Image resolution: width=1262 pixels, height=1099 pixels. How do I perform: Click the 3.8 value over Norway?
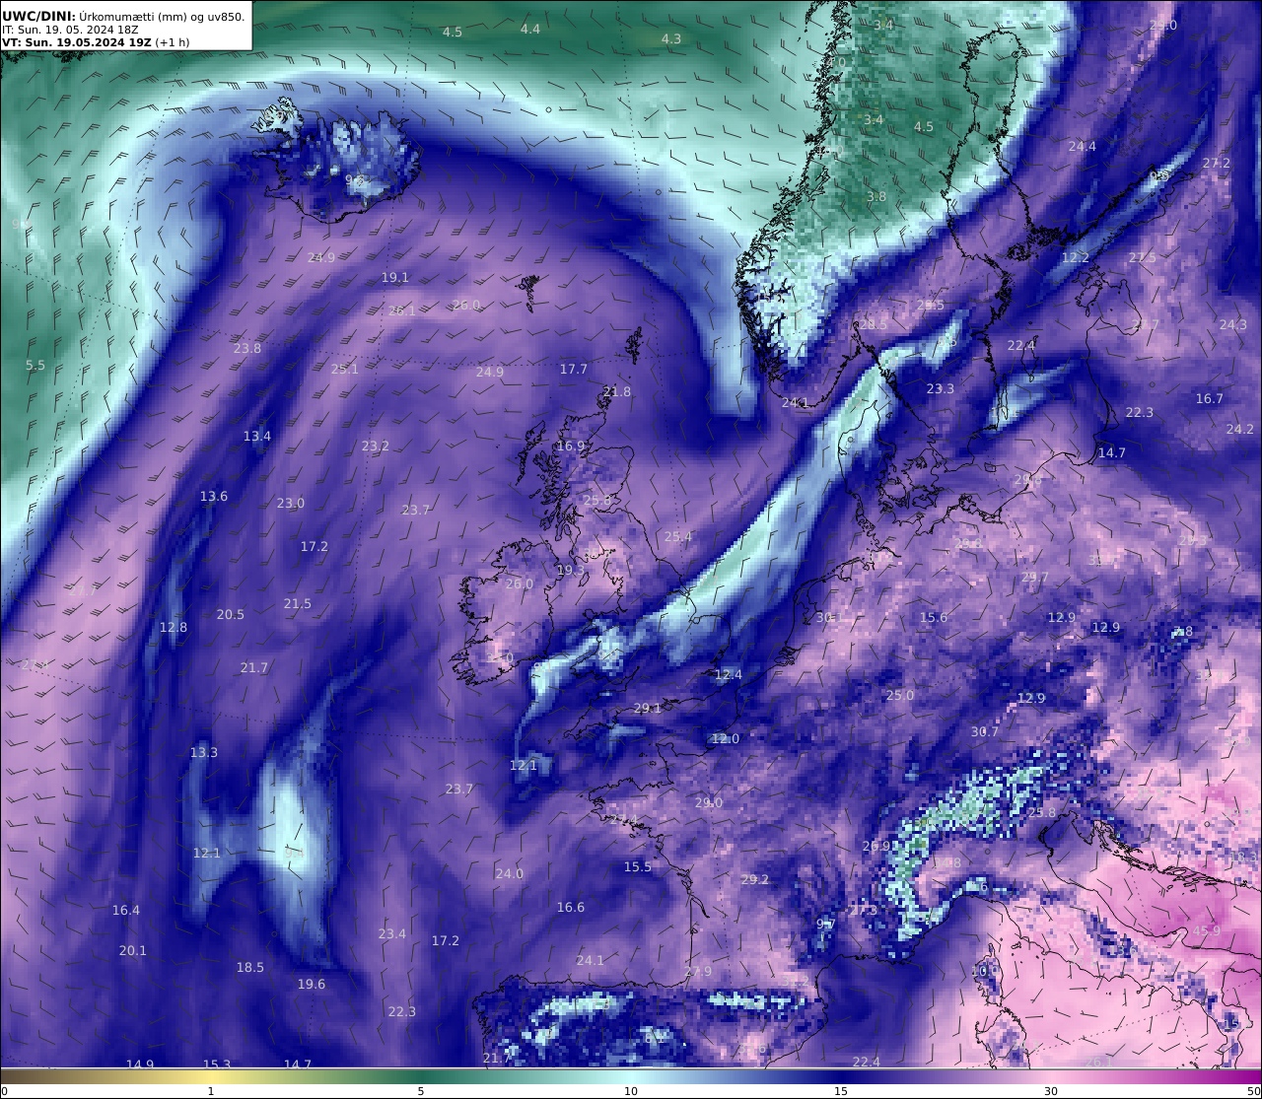coord(876,197)
